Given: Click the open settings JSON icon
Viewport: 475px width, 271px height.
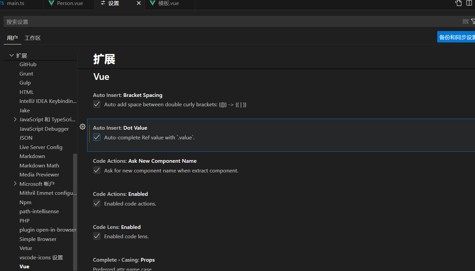Looking at the screenshot, I should [x=459, y=3].
